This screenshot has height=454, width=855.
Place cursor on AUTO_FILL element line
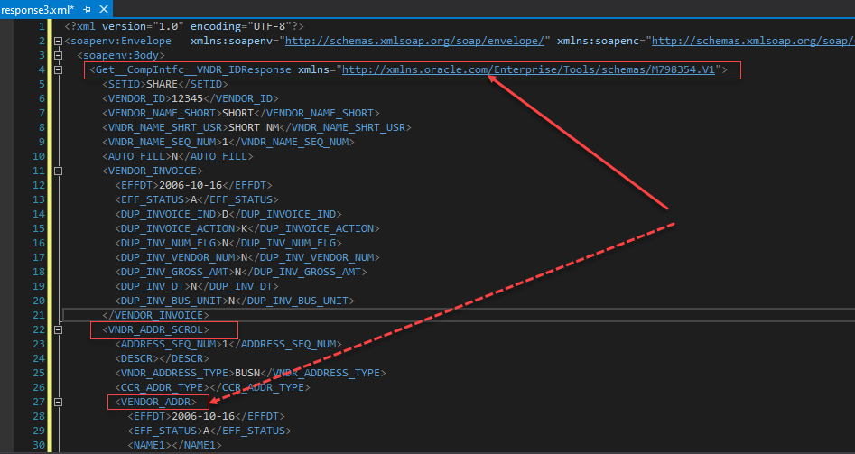click(155, 156)
